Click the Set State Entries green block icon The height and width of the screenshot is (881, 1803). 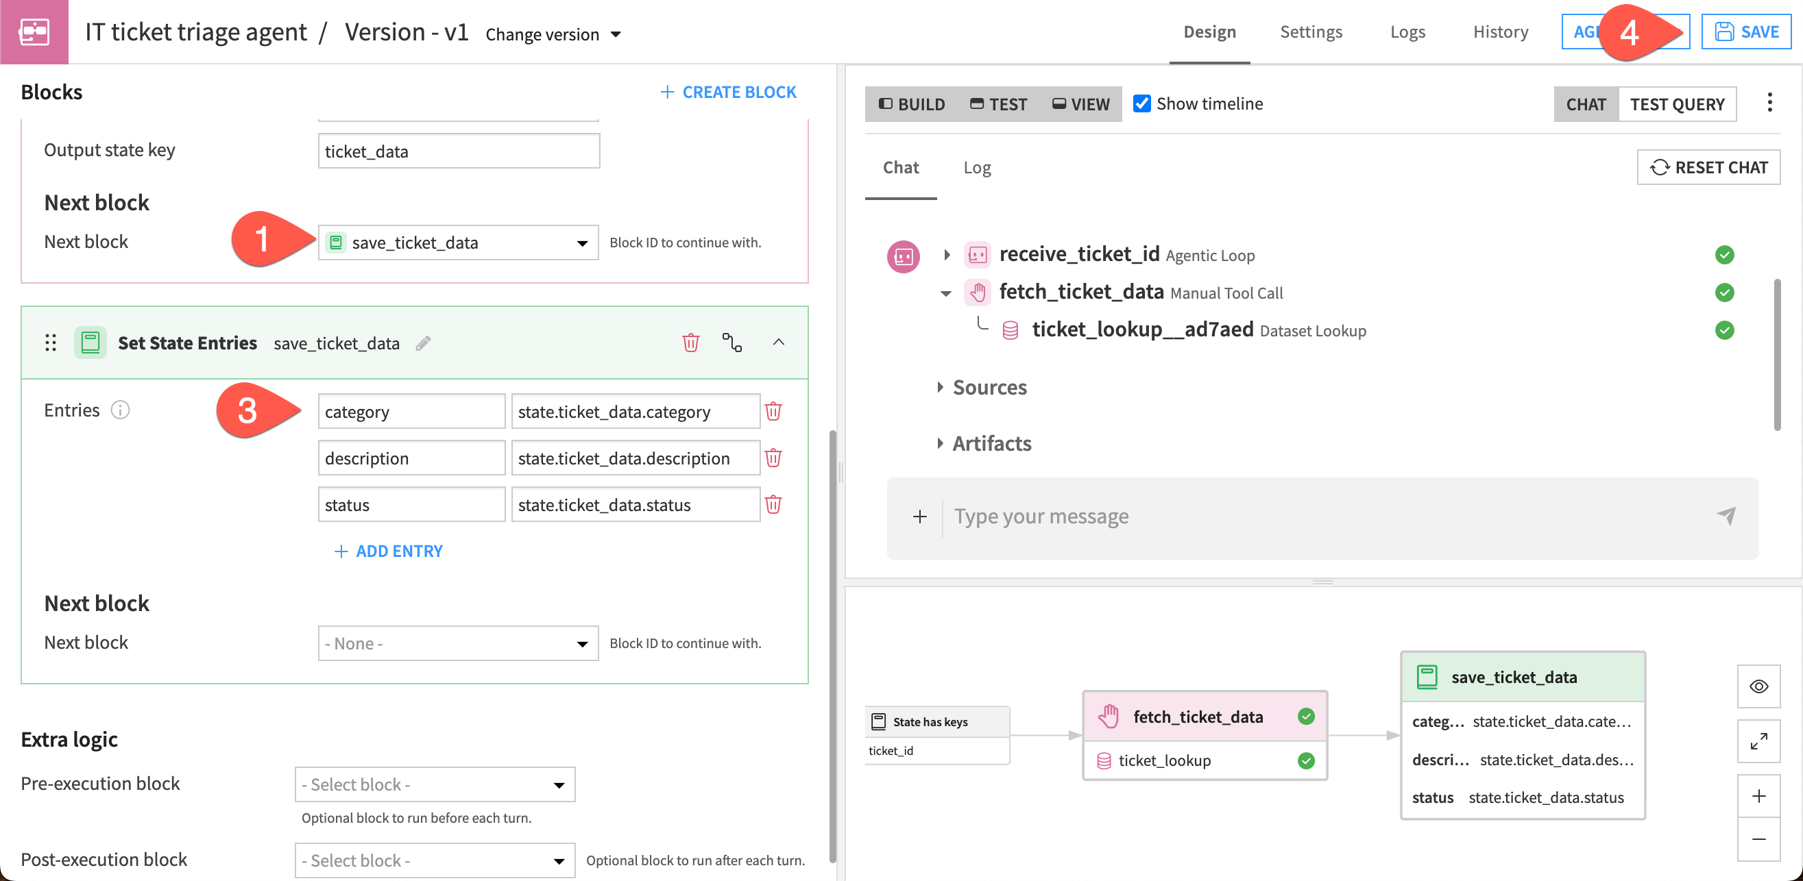pos(90,343)
